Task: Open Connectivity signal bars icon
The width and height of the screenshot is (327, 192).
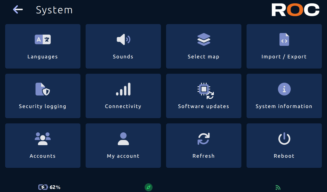Action: click(x=123, y=89)
